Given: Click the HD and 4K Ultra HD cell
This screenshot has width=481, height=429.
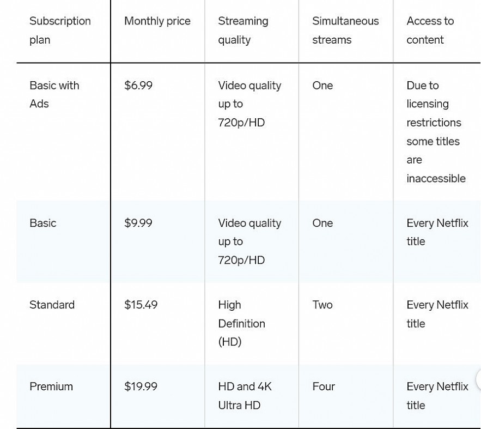Looking at the screenshot, I should click(x=245, y=396).
